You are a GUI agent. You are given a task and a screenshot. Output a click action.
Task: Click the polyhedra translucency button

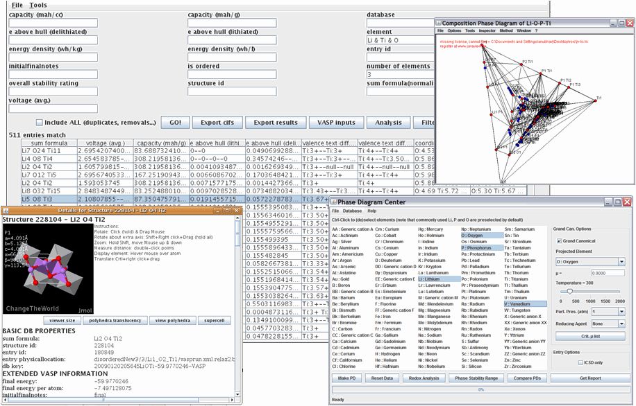(x=115, y=320)
